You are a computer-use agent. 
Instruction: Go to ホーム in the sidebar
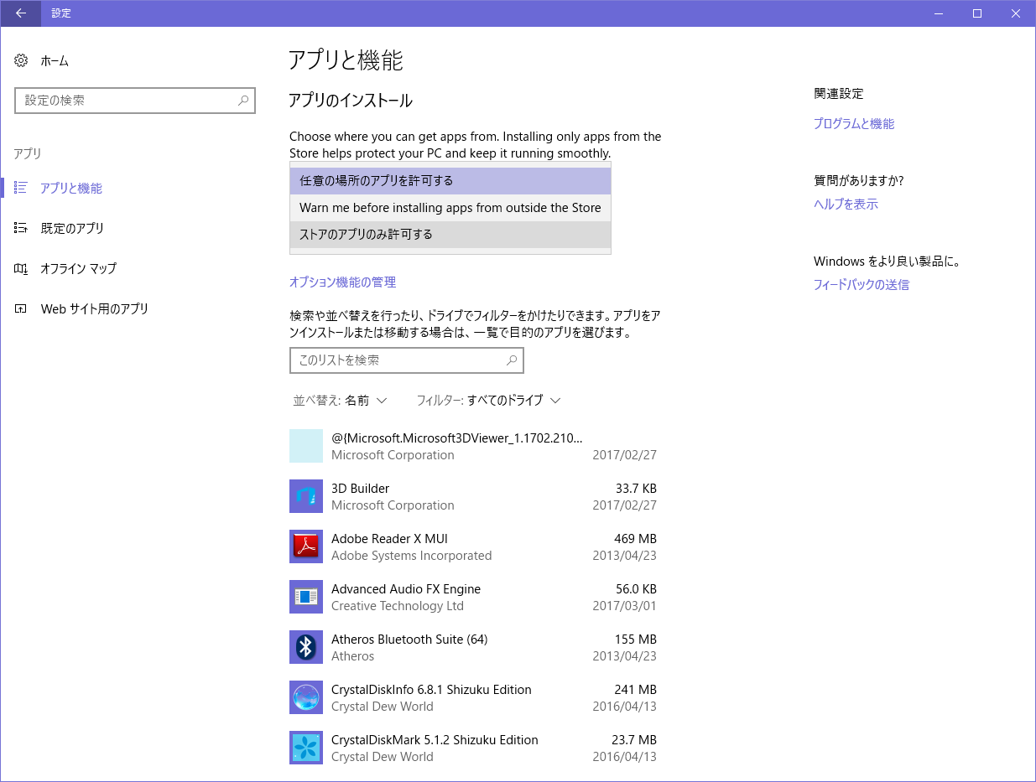point(55,61)
